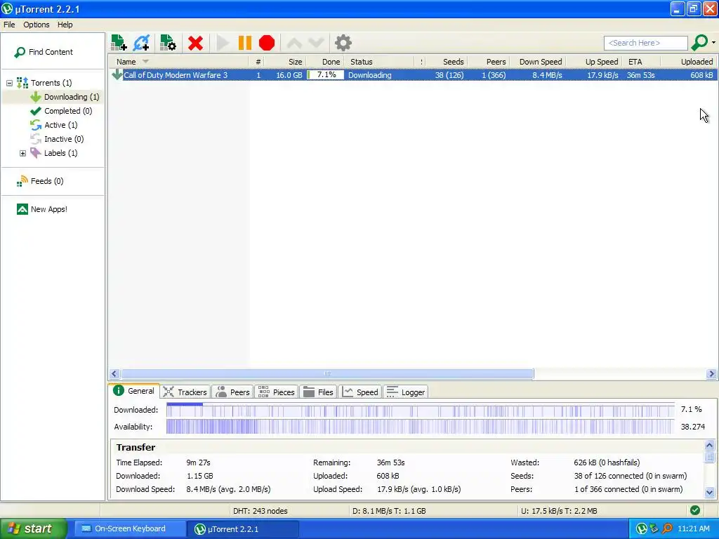The height and width of the screenshot is (539, 719).
Task: Expand the Labels tree node
Action: point(23,153)
